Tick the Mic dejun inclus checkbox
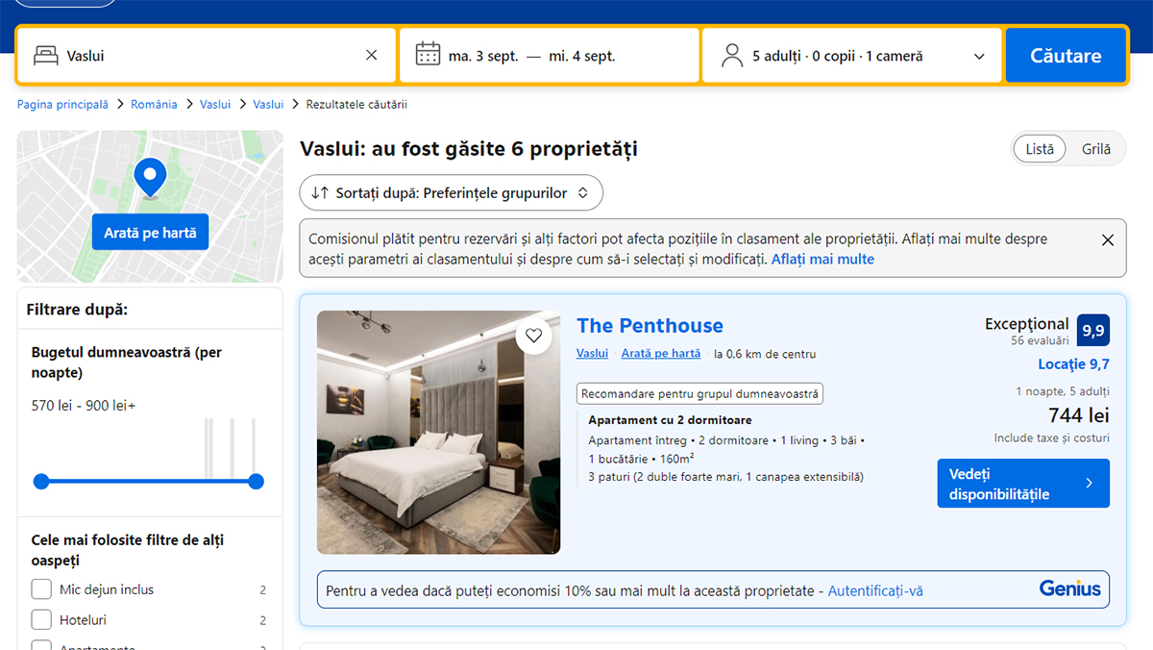1153x650 pixels. click(x=41, y=589)
